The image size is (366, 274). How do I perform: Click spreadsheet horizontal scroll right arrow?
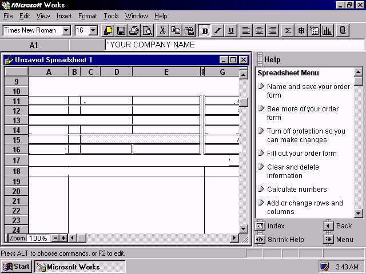(234, 238)
